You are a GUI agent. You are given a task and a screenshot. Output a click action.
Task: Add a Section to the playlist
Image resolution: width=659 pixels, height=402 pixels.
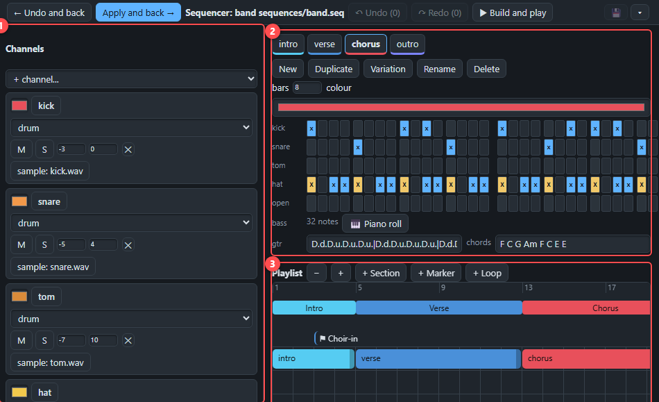coord(381,273)
